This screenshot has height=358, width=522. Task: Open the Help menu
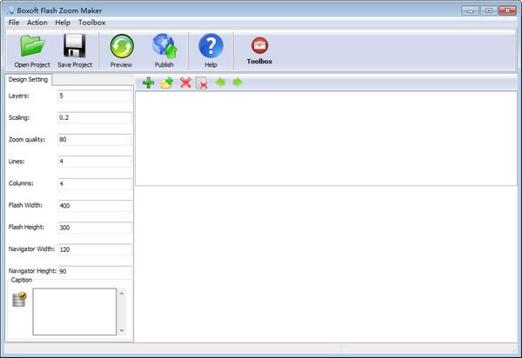(x=63, y=23)
